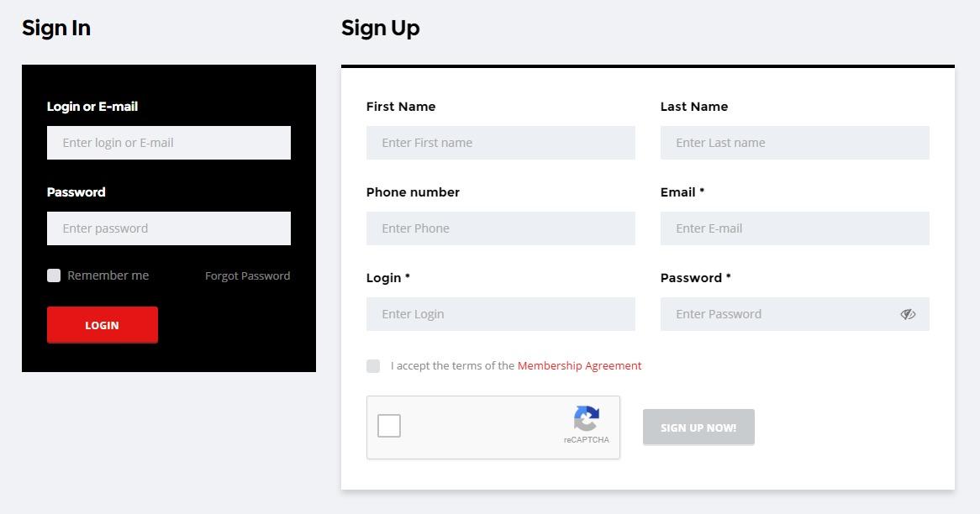Click the Remember me label text
This screenshot has width=980, height=514.
(108, 275)
